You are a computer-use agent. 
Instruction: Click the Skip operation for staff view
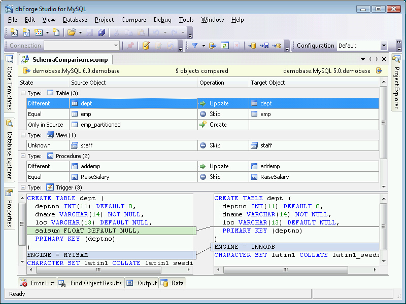pos(223,145)
